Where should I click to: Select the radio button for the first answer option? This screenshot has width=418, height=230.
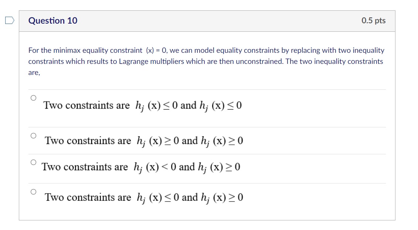coord(33,97)
